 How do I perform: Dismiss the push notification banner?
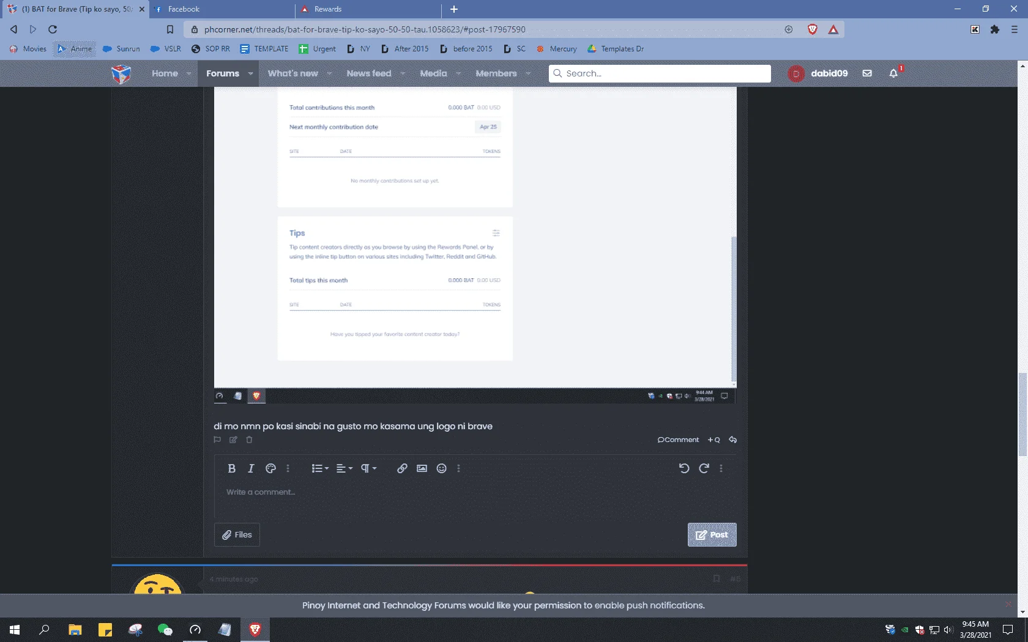pyautogui.click(x=1008, y=604)
